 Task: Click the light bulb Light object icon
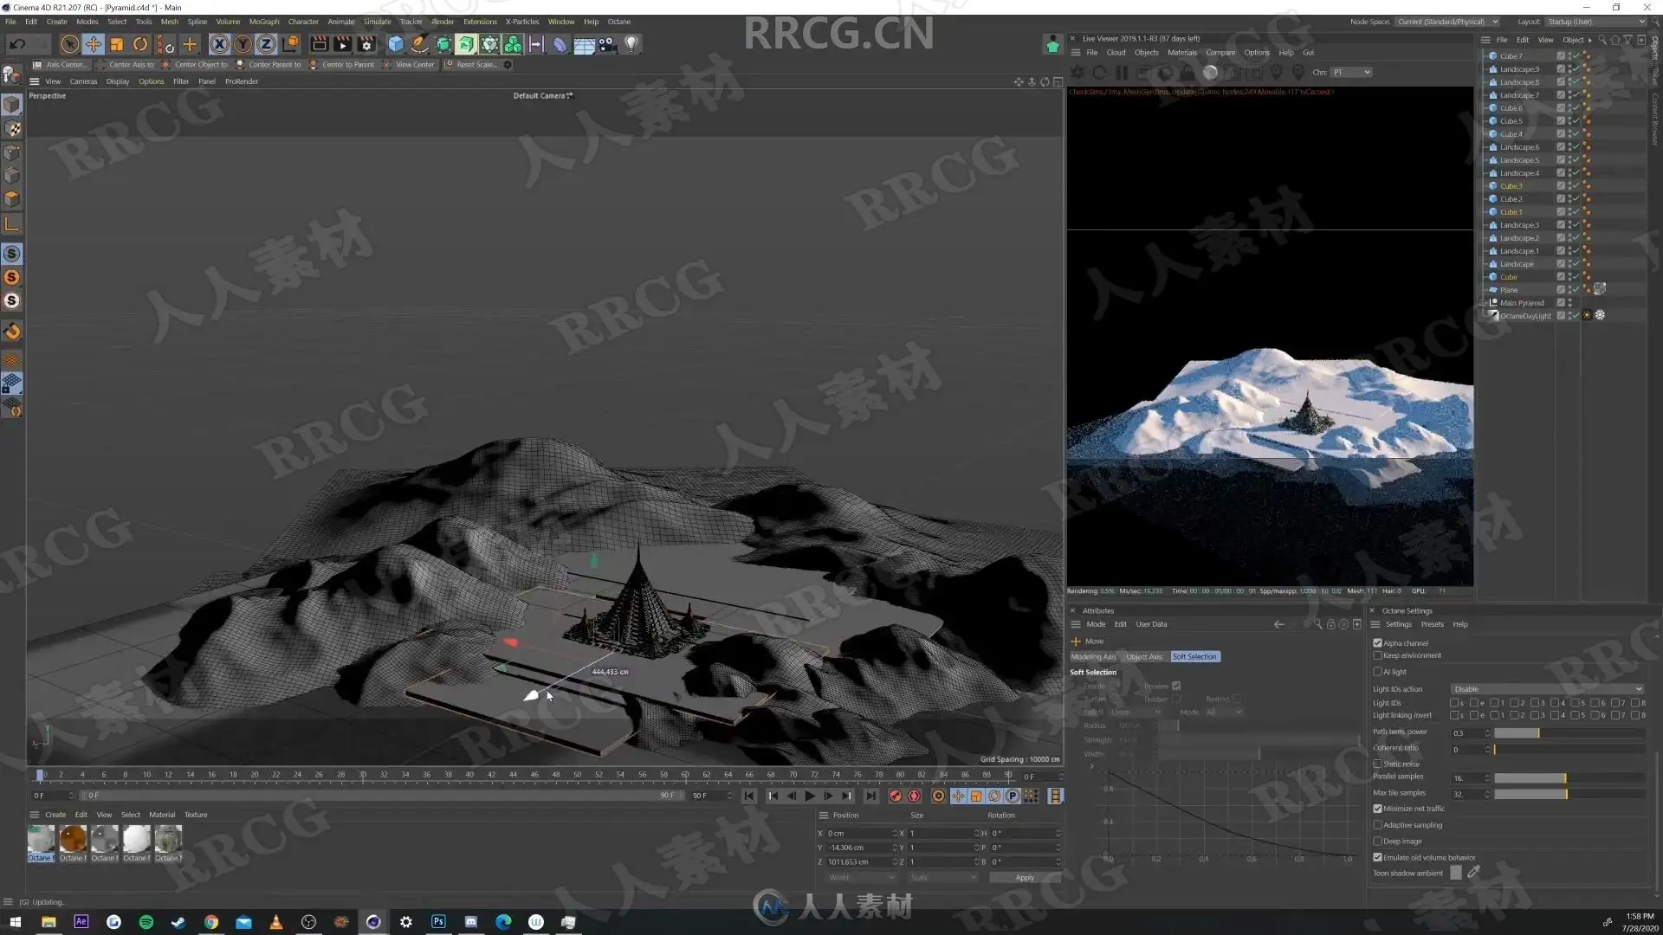pyautogui.click(x=631, y=44)
